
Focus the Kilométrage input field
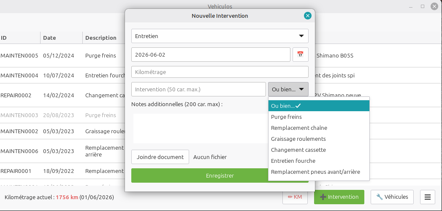coord(220,72)
